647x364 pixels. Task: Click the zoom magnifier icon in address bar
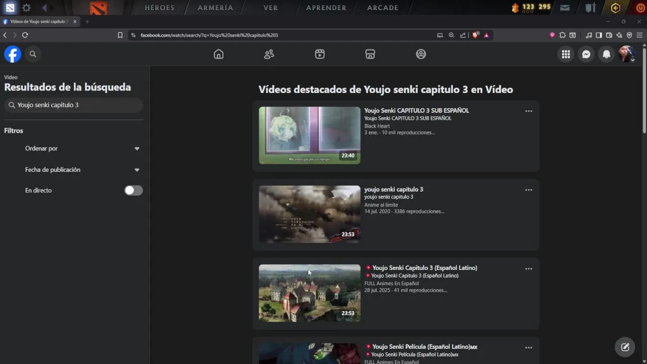(x=451, y=35)
